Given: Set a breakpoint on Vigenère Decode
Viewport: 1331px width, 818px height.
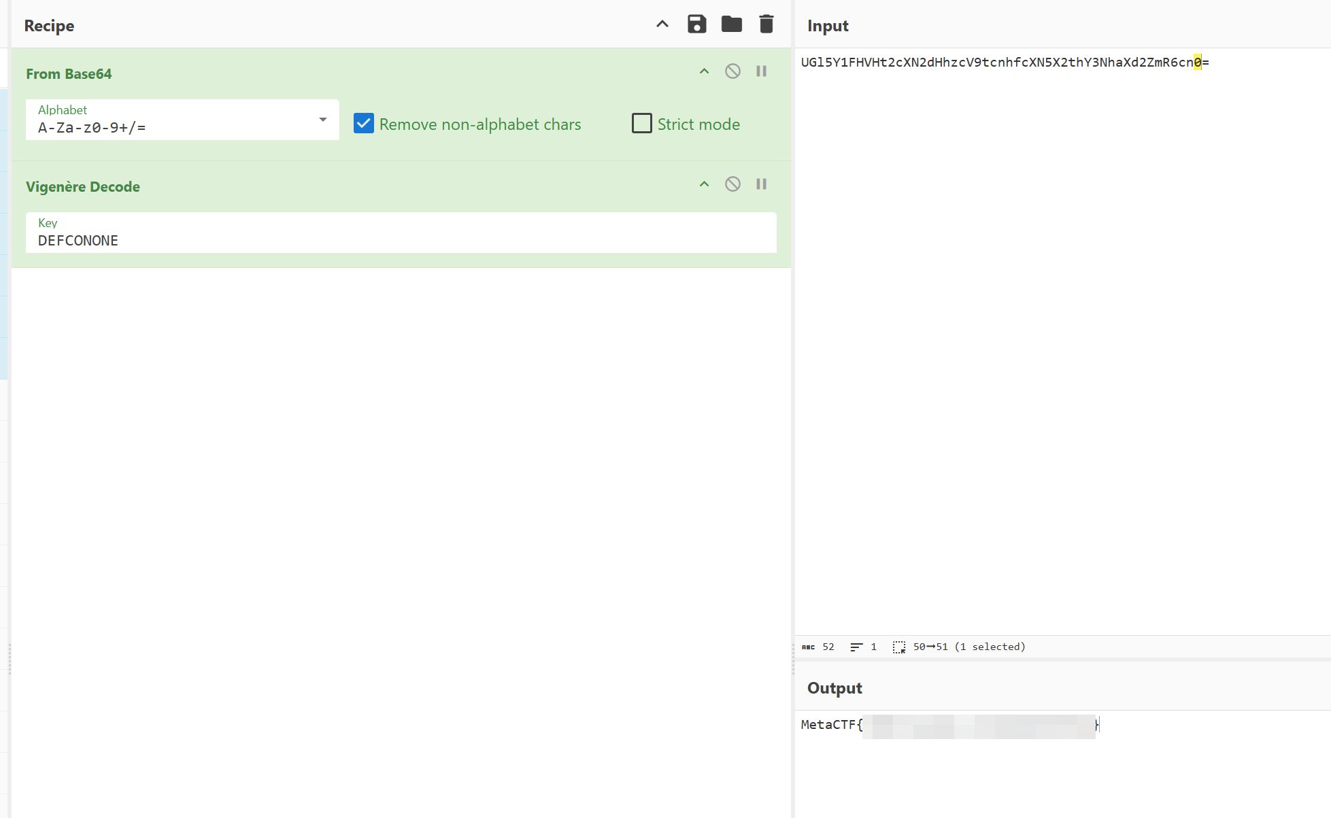Looking at the screenshot, I should (761, 184).
